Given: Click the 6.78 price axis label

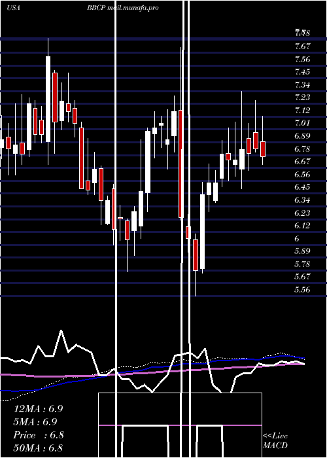Looking at the screenshot, I should [x=302, y=149].
